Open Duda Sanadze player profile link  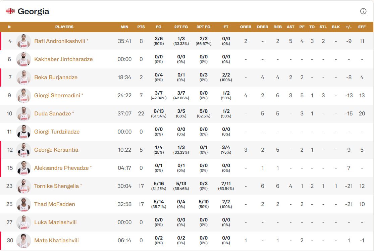click(52, 113)
